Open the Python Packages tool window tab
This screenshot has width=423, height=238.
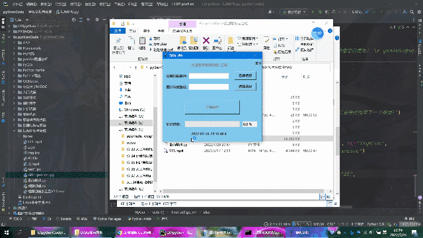pos(107,219)
